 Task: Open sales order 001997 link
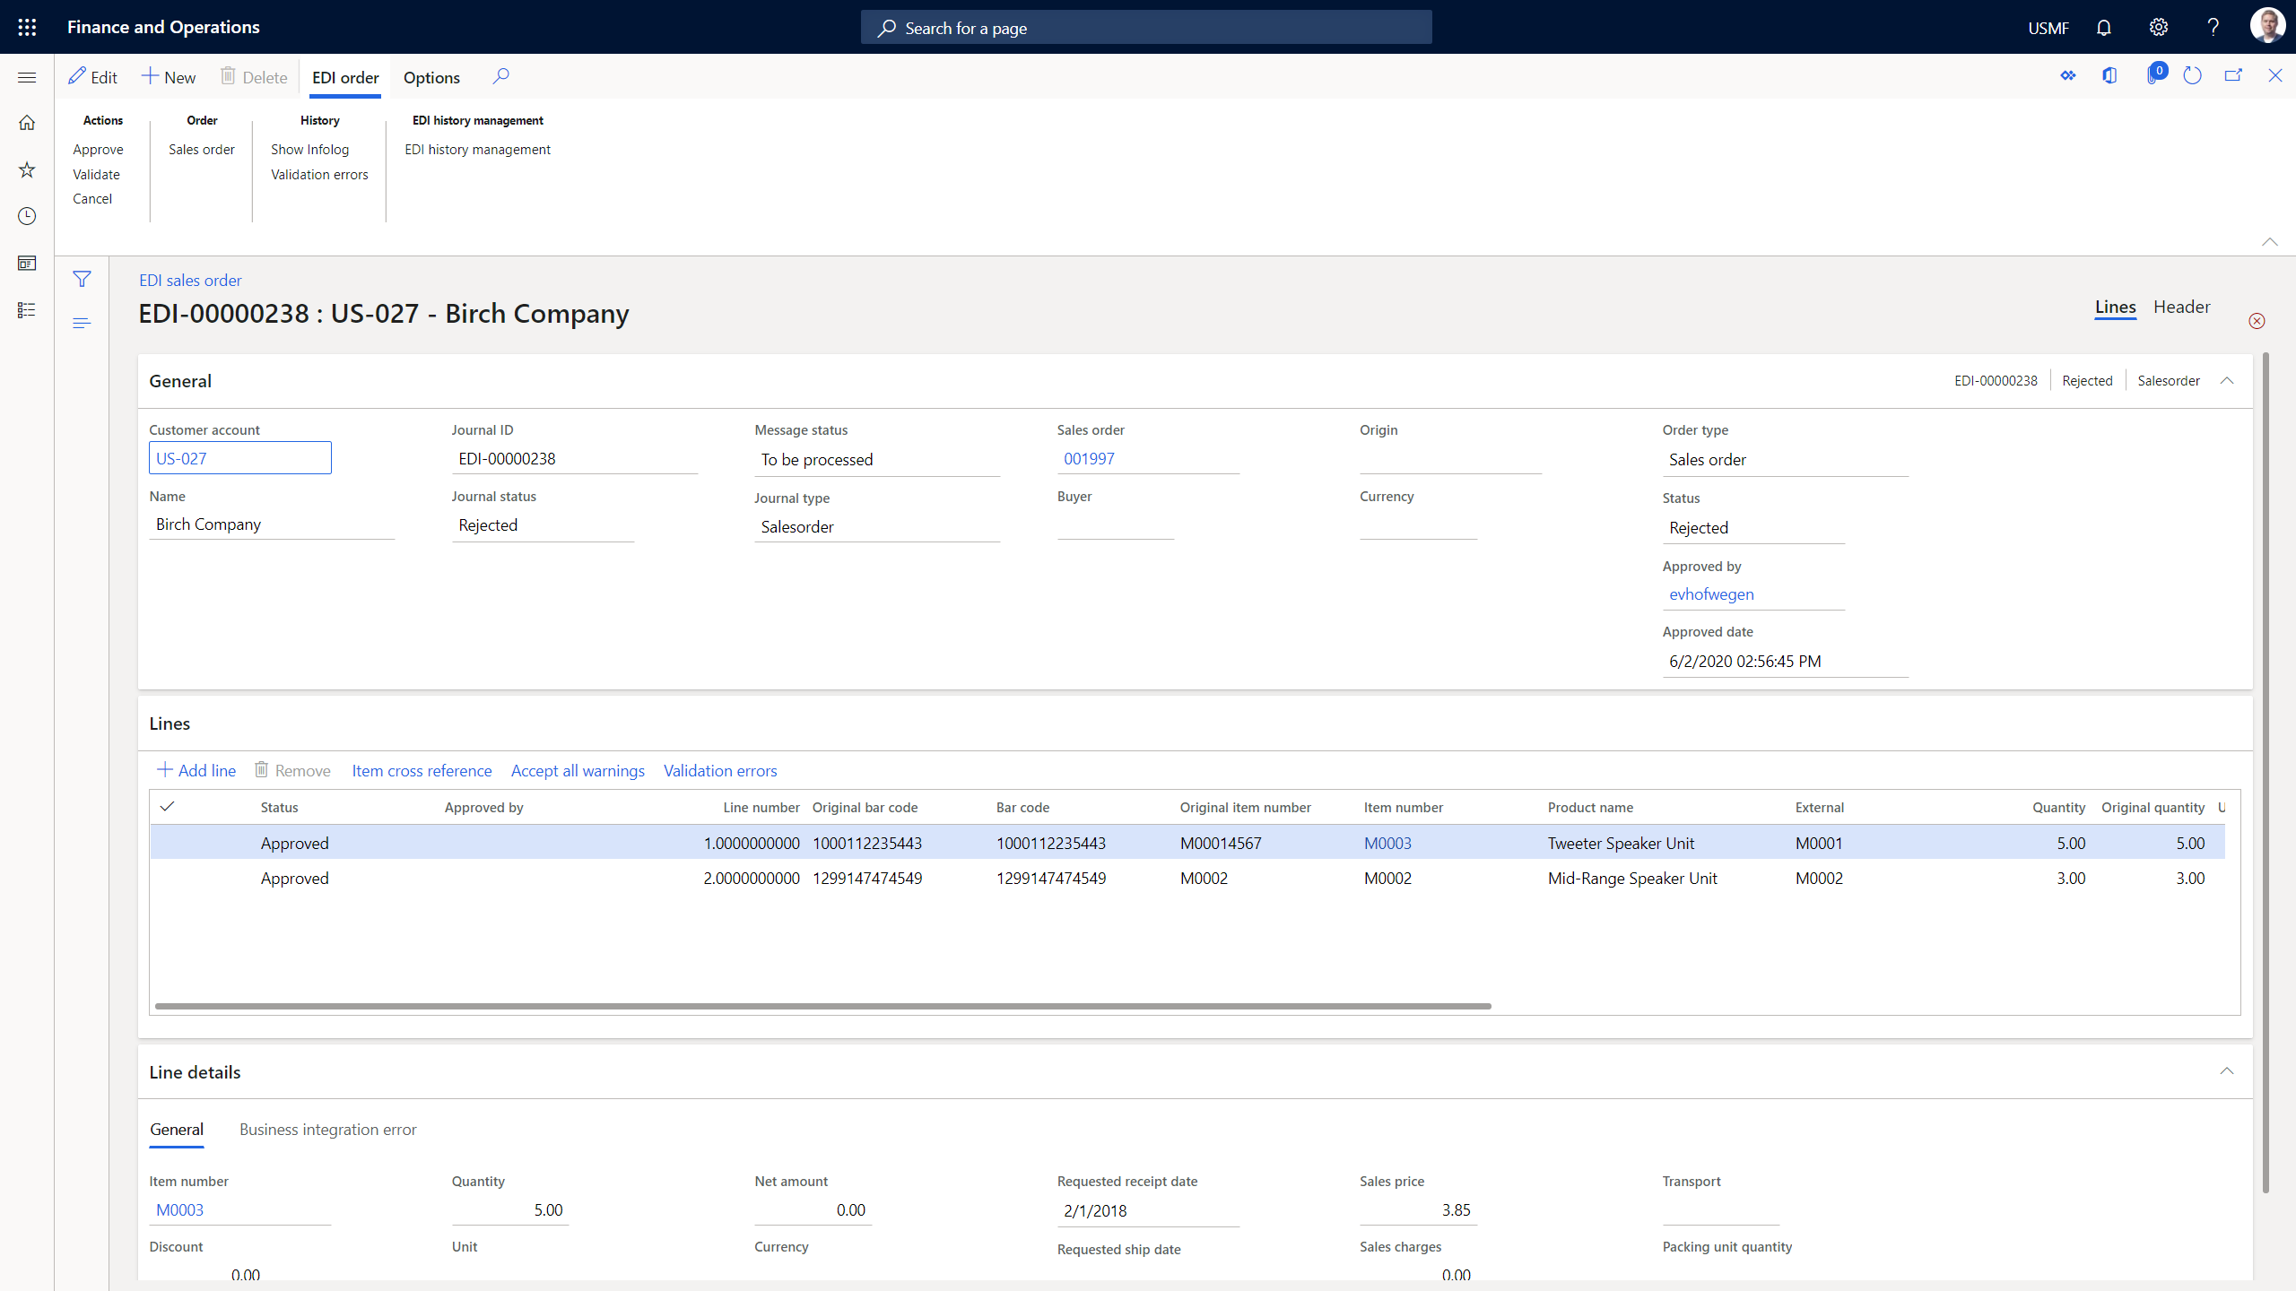click(1089, 458)
